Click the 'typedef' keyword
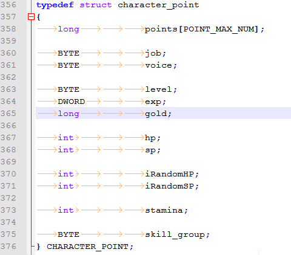Viewport: 291px width, 255px height. coord(55,5)
